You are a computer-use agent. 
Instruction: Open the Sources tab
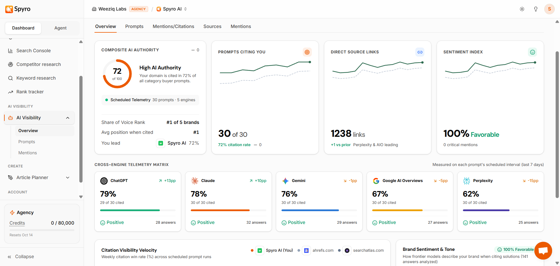coord(212,27)
